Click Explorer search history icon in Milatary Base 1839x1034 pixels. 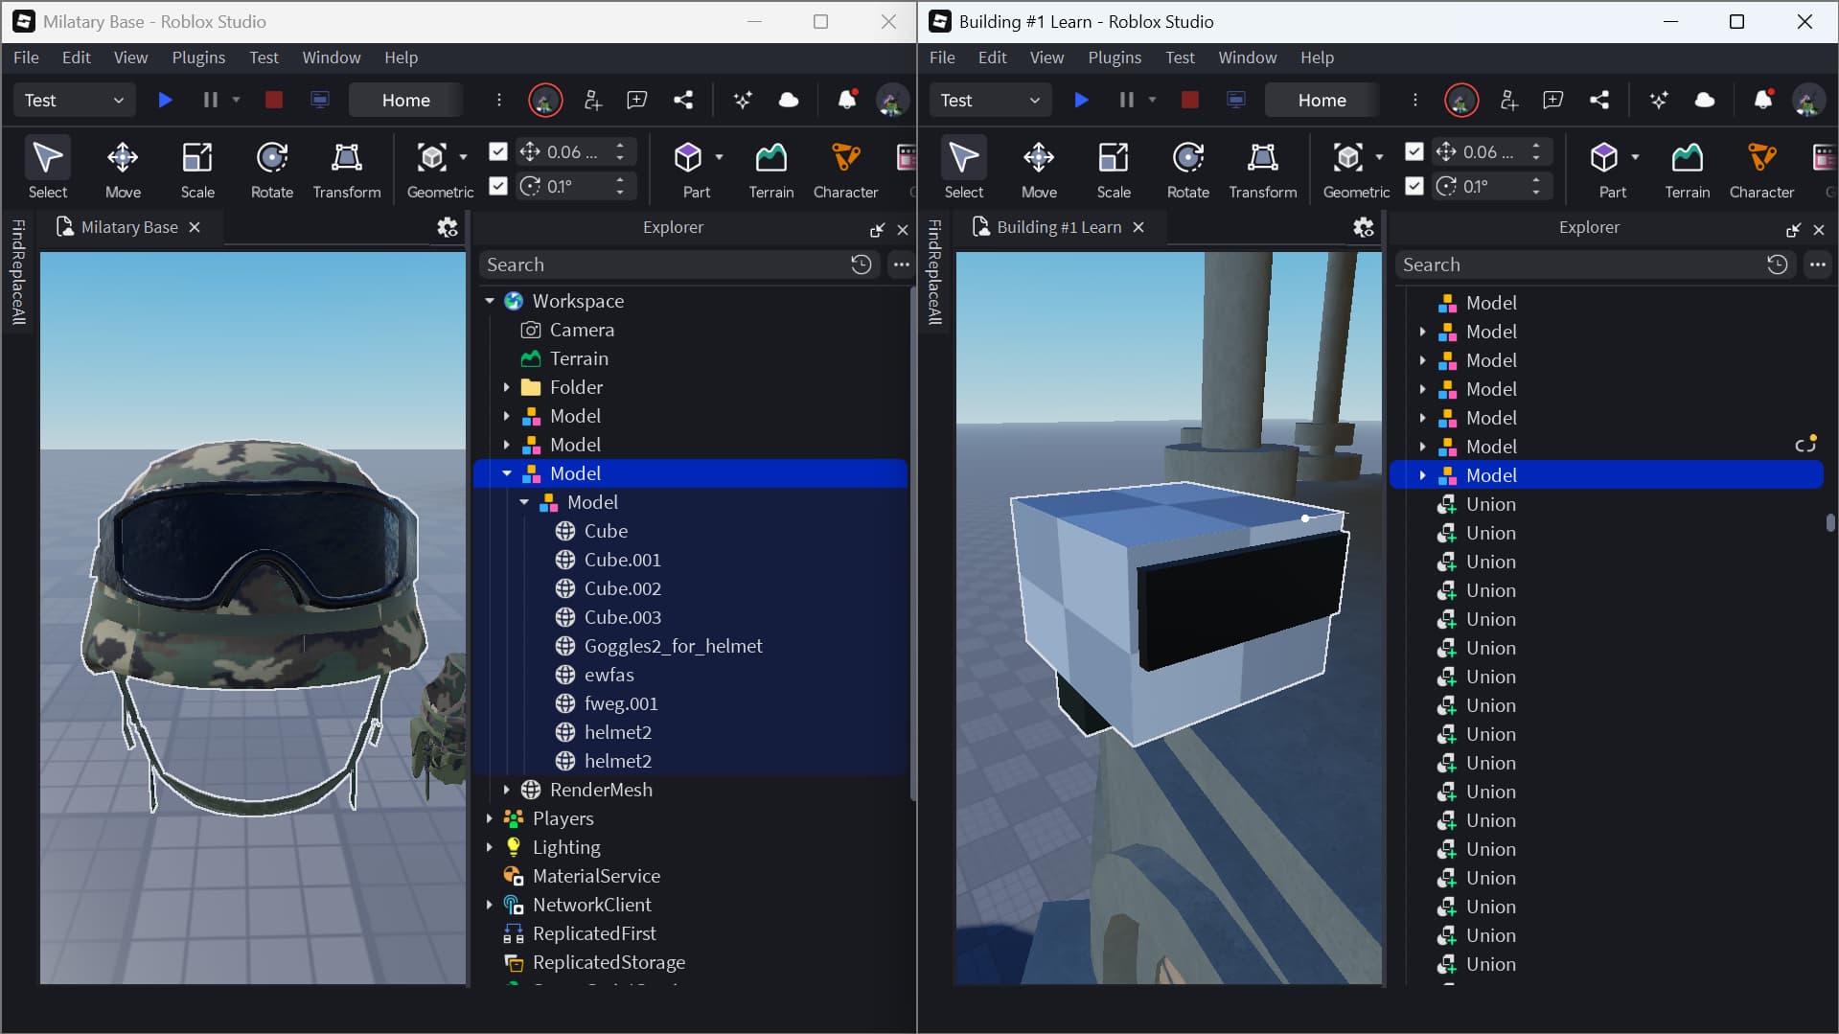pos(861,264)
